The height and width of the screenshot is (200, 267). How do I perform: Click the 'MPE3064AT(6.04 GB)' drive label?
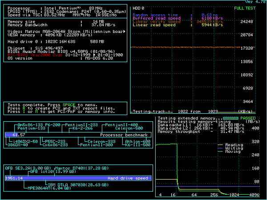(x=49, y=188)
